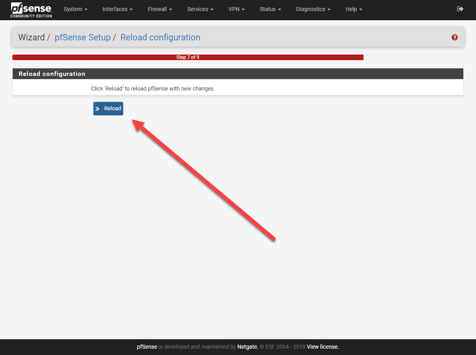
Task: Visit the Netgate link in footer
Action: [x=248, y=347]
